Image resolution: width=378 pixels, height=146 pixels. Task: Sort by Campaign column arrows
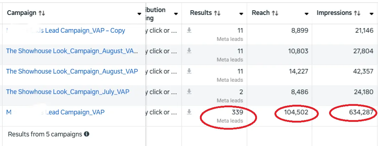click(x=42, y=13)
